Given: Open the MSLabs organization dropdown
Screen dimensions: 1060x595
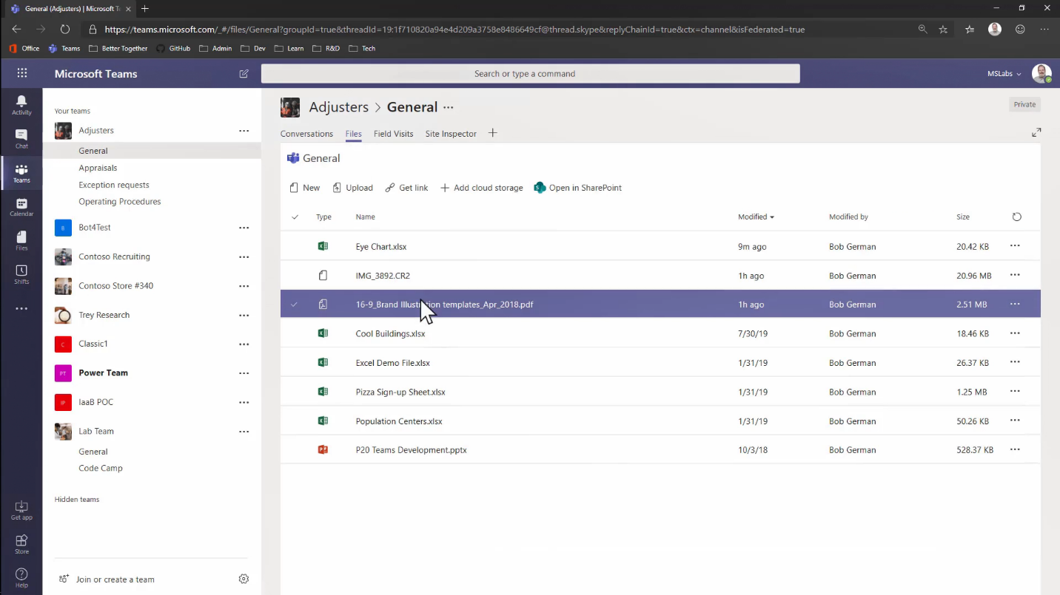Looking at the screenshot, I should pos(1004,74).
